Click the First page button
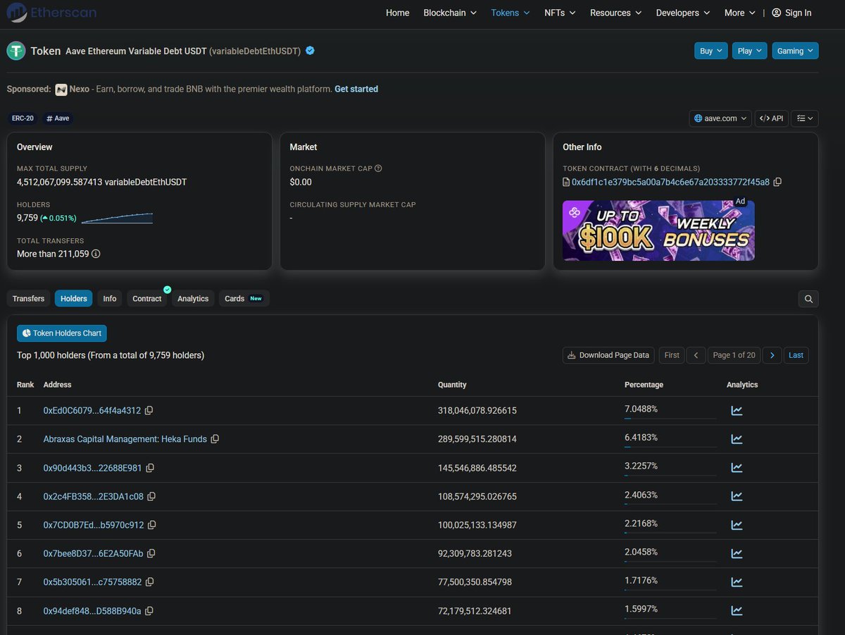Screen dimensions: 845x635 pos(672,355)
